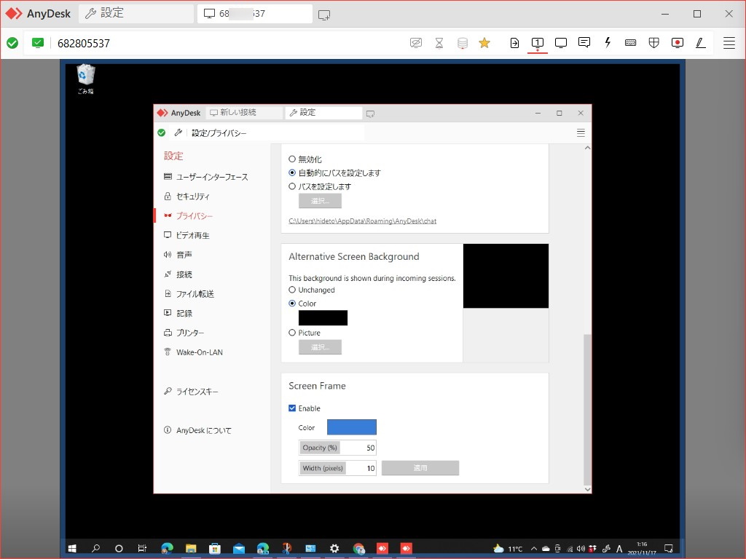
Task: Click the database stack icon
Action: point(463,43)
